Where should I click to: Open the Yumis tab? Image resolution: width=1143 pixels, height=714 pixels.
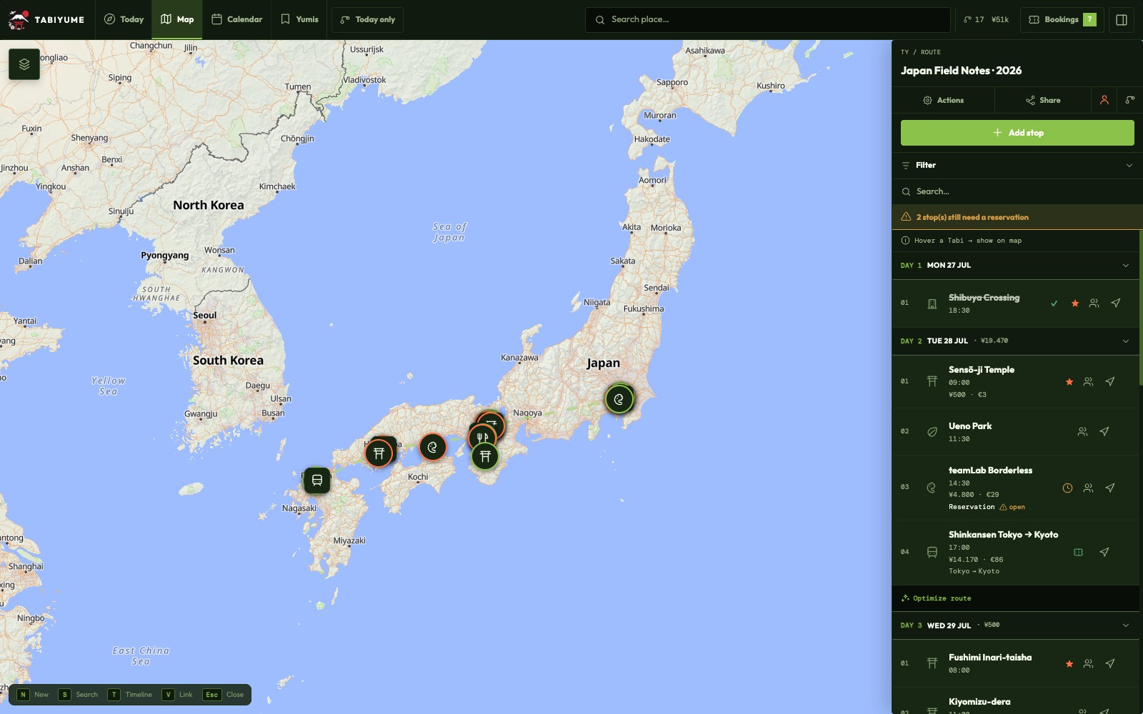click(x=299, y=20)
